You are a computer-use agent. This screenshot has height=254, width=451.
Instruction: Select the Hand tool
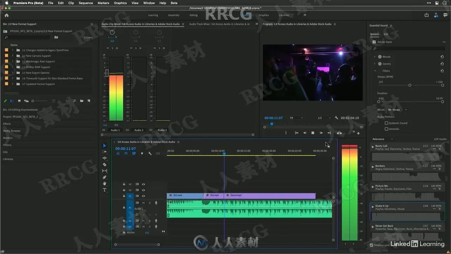tap(105, 183)
